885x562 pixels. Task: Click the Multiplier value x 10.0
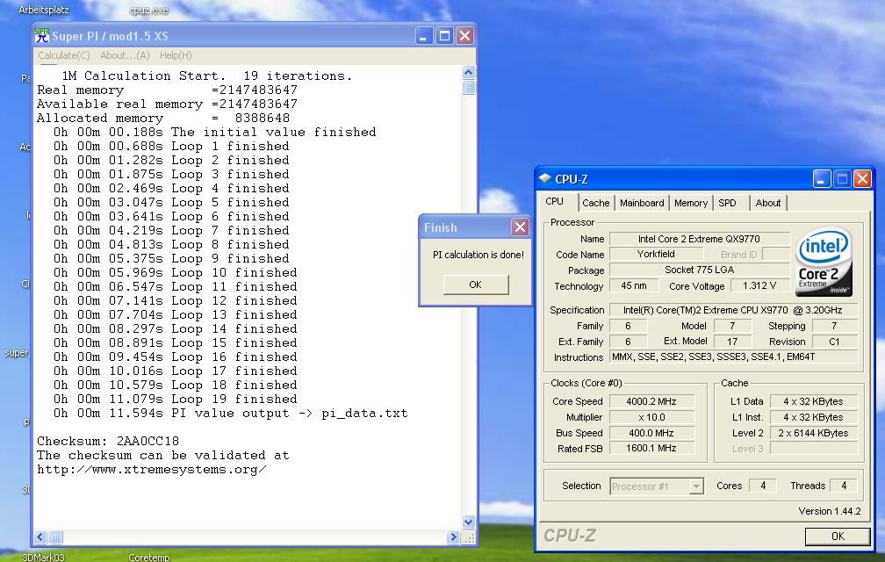[x=651, y=417]
